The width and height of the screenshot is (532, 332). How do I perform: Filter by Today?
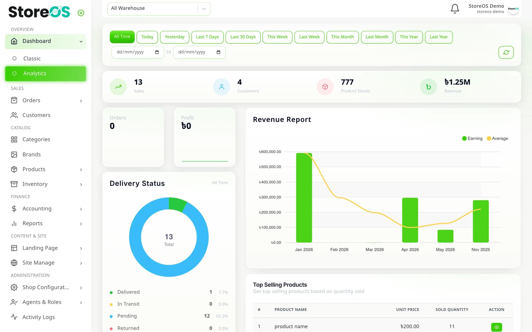[x=147, y=37]
